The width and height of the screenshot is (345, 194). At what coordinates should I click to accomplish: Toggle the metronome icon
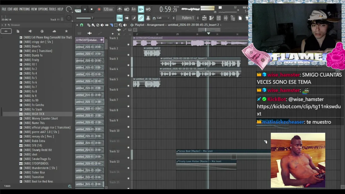(x=120, y=9)
